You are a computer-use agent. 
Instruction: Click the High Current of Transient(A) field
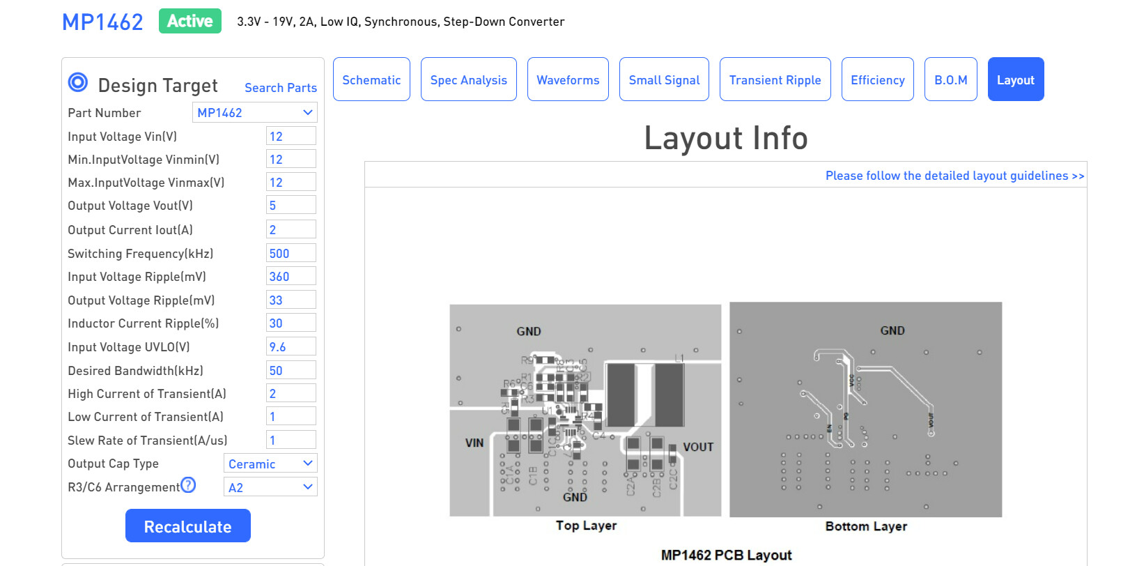pos(291,393)
